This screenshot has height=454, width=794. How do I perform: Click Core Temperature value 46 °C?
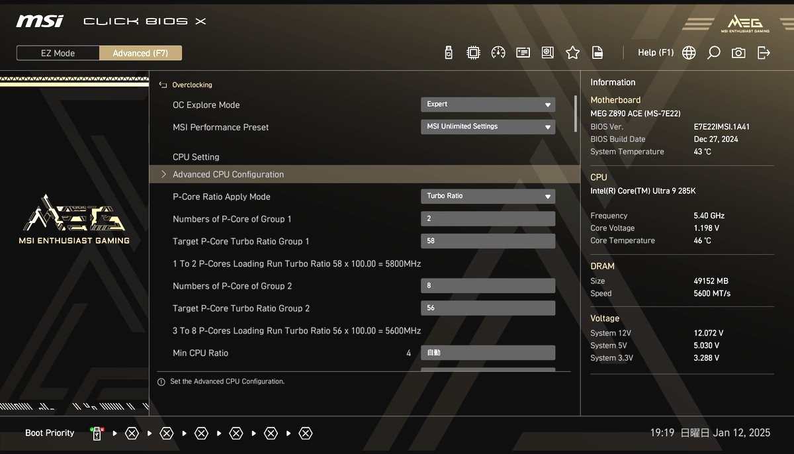(702, 241)
